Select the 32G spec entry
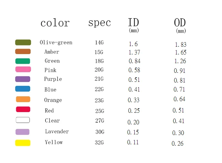Screen dimensions: 222x163 100,142
